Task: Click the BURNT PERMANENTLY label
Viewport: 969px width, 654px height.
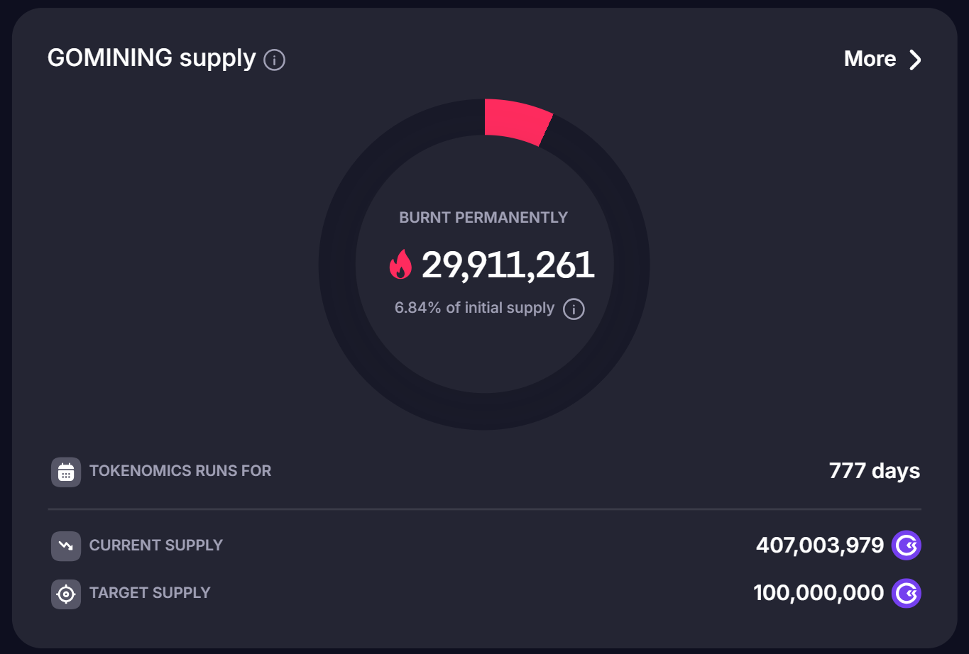Action: point(483,218)
